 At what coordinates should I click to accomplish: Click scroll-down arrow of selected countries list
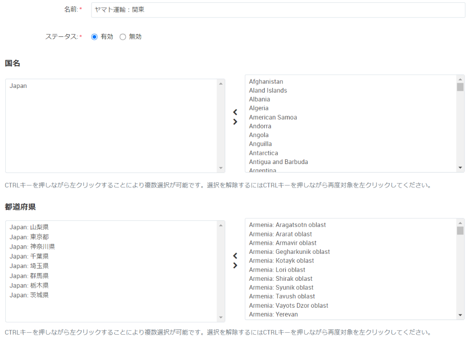220,168
